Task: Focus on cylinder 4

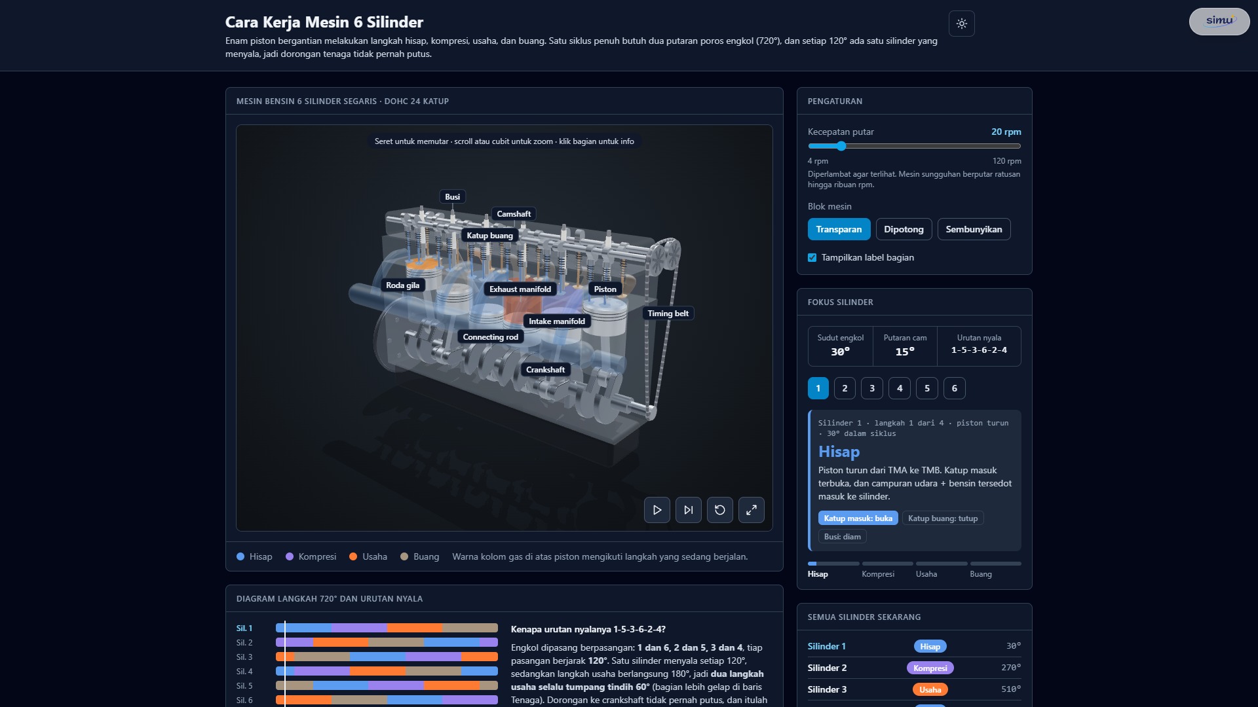Action: [x=900, y=388]
